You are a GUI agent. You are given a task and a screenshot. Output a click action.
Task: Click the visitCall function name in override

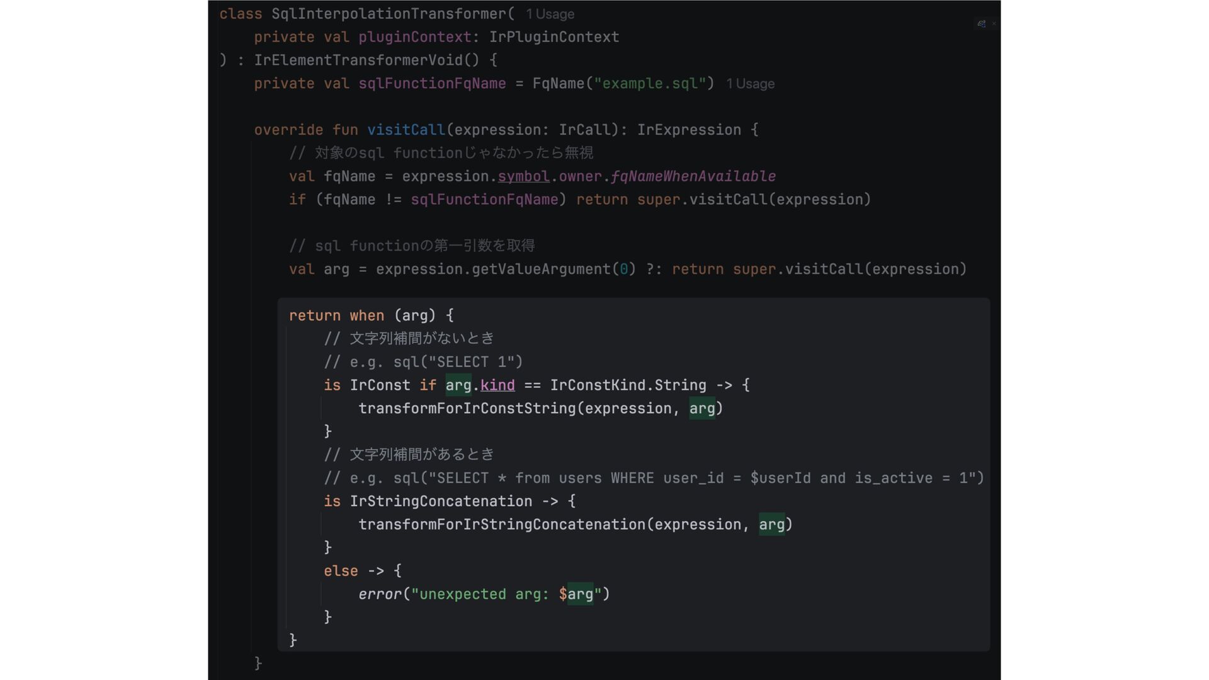point(406,130)
